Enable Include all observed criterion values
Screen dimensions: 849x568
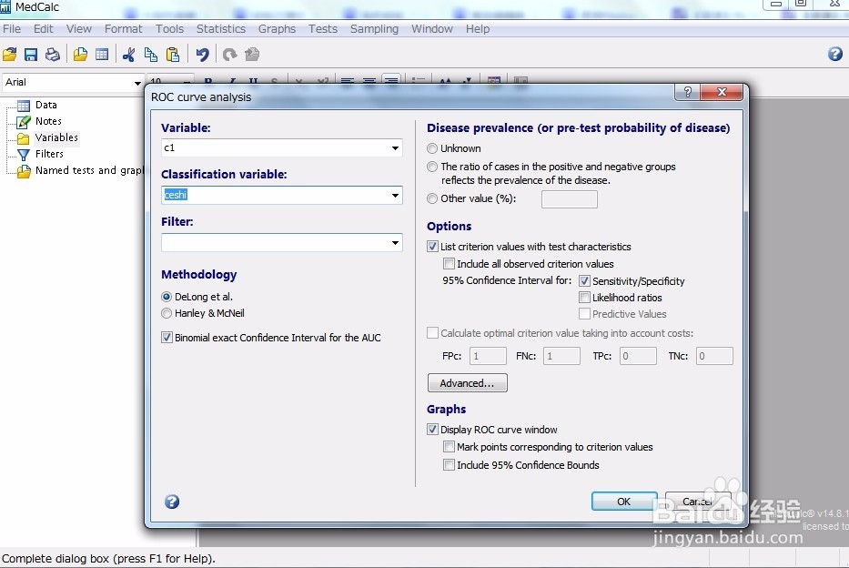[449, 264]
